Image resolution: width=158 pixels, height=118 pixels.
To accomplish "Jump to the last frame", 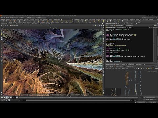I will point(11,97).
